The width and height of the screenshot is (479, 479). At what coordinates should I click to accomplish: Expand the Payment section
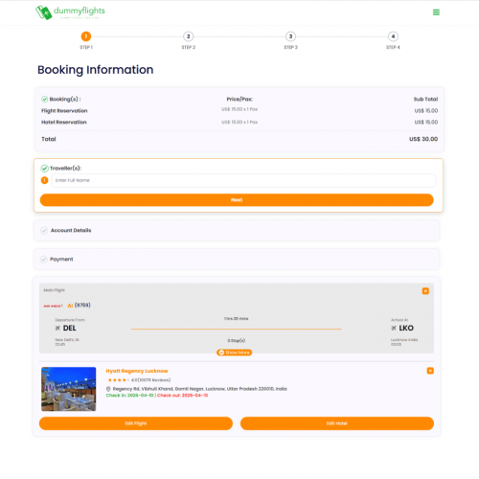pyautogui.click(x=237, y=259)
